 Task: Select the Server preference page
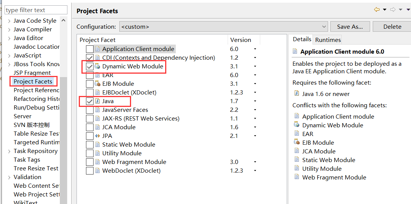pos(23,116)
